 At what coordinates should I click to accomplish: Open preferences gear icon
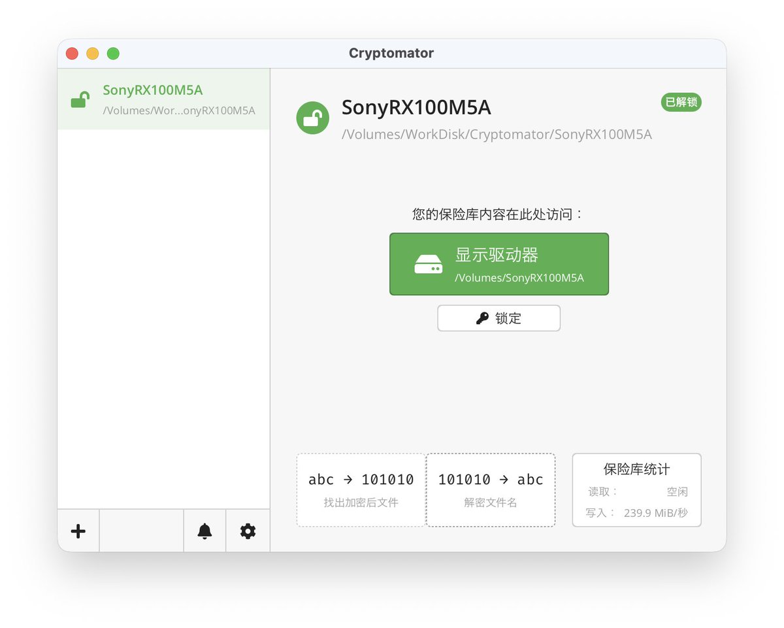(248, 531)
